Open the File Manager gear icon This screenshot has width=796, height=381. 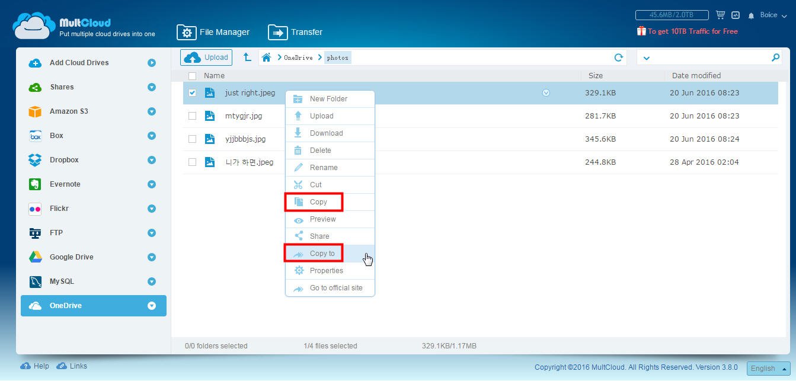tap(186, 33)
